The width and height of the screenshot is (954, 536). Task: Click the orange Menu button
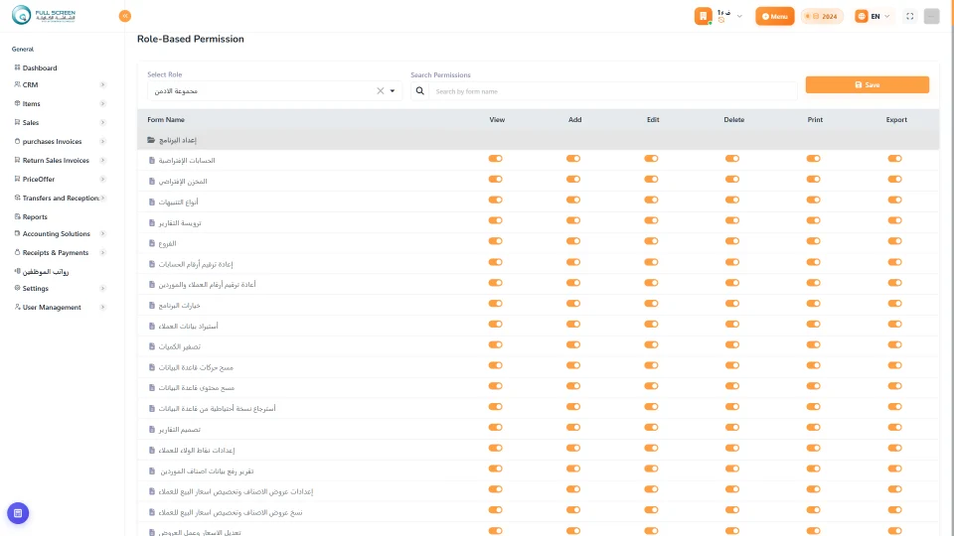774,17
